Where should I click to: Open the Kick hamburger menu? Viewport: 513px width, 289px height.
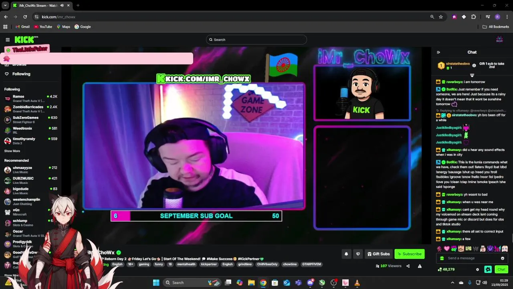click(x=8, y=40)
